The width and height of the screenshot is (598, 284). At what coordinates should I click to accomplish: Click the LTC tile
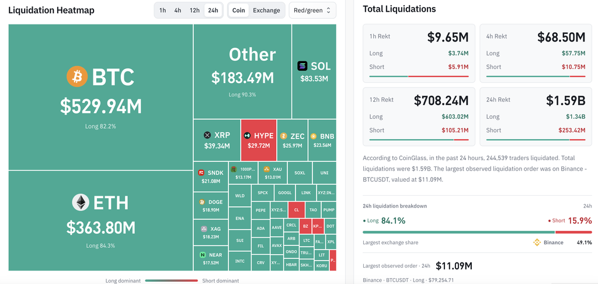tap(307, 241)
